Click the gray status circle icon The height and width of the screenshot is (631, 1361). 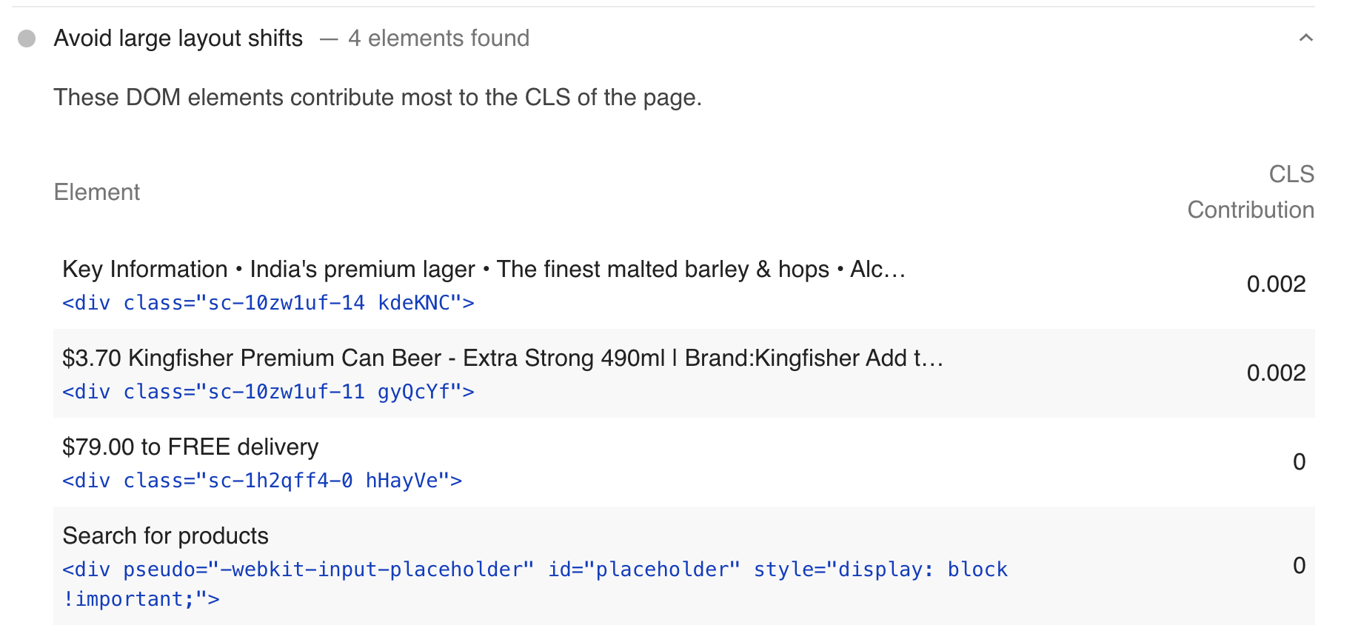click(27, 39)
